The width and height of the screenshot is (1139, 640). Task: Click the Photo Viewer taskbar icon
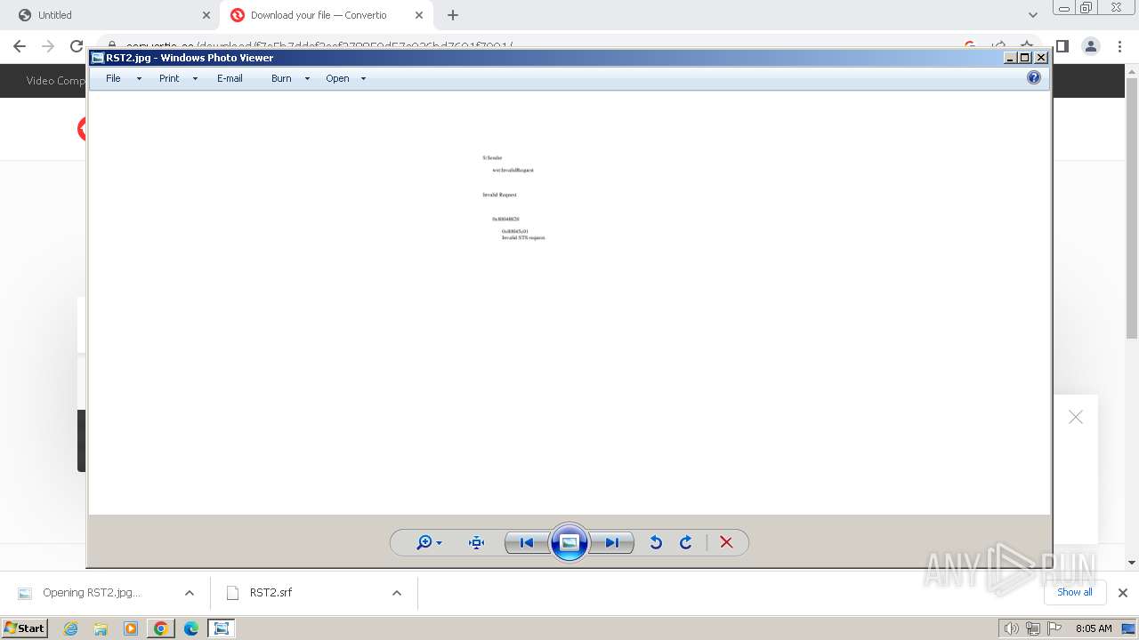(221, 628)
